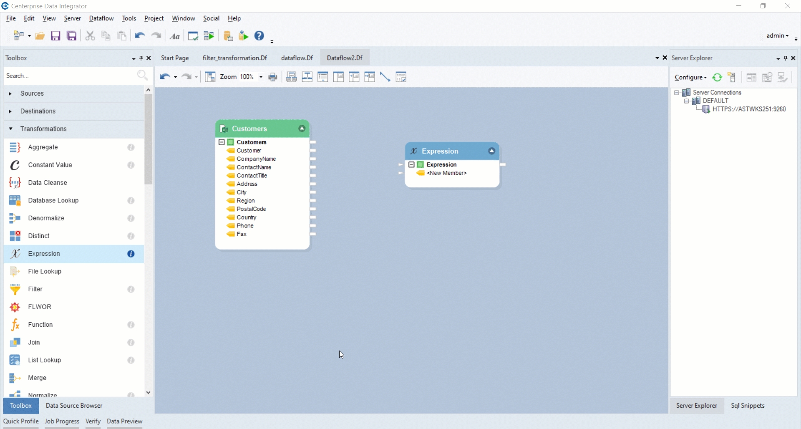Click the Open folder icon
Viewport: 801px width, 429px height.
[x=40, y=36]
